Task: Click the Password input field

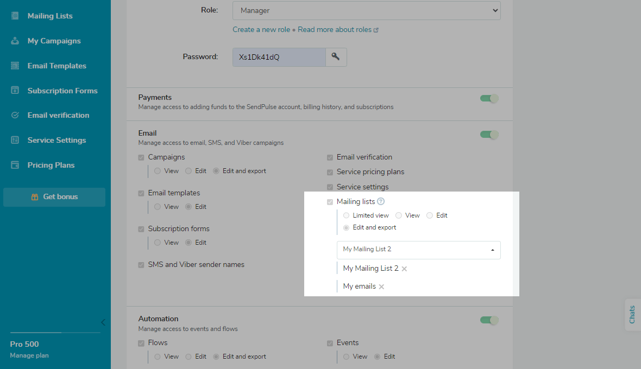Action: pos(279,57)
